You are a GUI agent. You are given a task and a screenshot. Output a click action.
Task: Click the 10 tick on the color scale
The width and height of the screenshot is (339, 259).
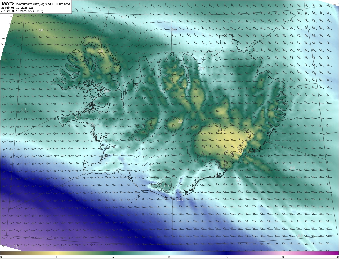pos(169,257)
